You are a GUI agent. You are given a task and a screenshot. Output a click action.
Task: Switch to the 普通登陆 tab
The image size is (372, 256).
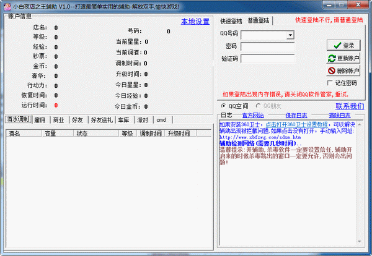(x=259, y=20)
